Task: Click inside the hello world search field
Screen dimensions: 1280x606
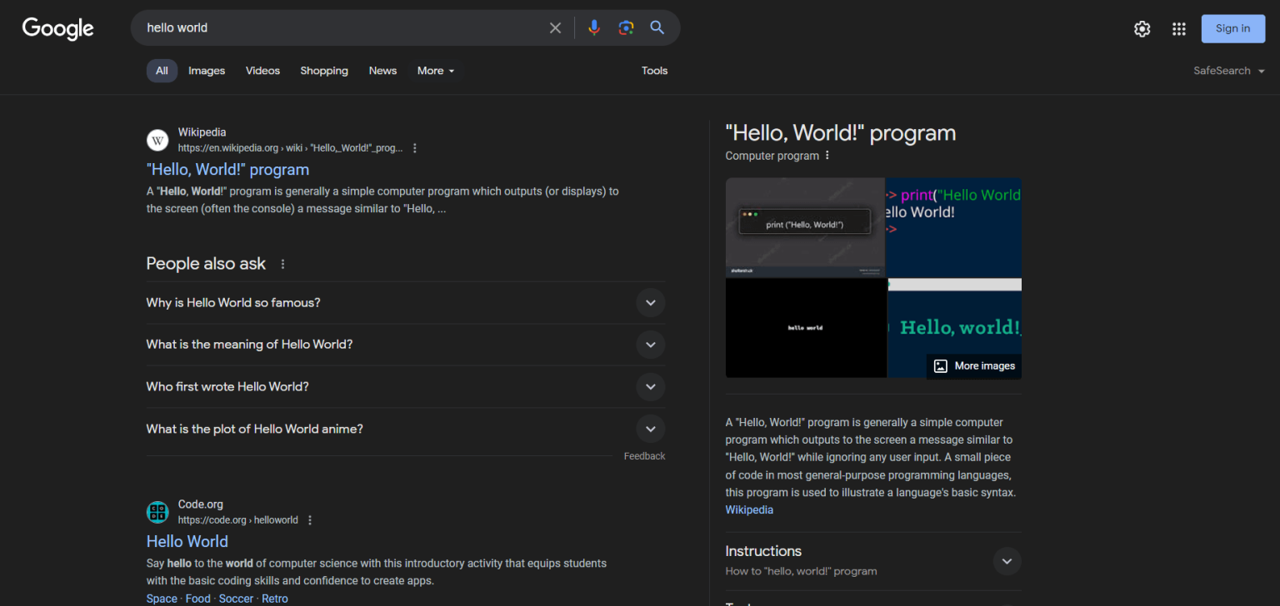Action: [x=333, y=28]
